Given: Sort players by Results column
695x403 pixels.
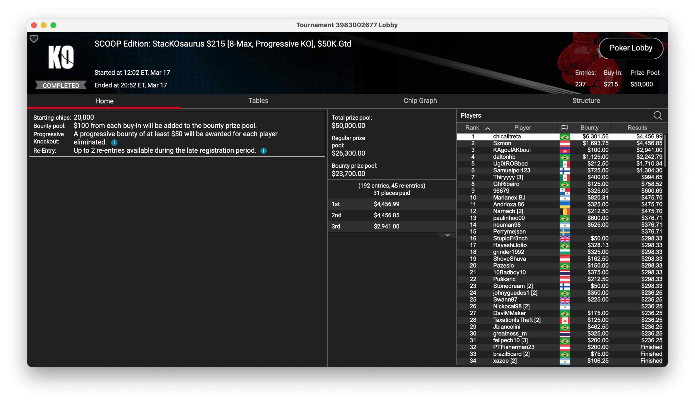Looking at the screenshot, I should pyautogui.click(x=637, y=128).
